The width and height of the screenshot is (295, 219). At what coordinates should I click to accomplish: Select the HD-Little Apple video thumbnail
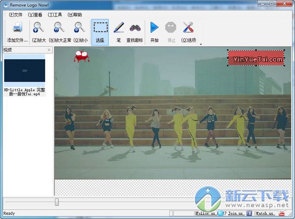point(24,70)
